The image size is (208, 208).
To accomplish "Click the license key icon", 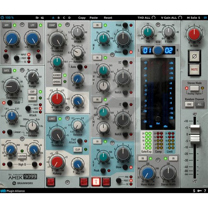I will click(199, 191).
